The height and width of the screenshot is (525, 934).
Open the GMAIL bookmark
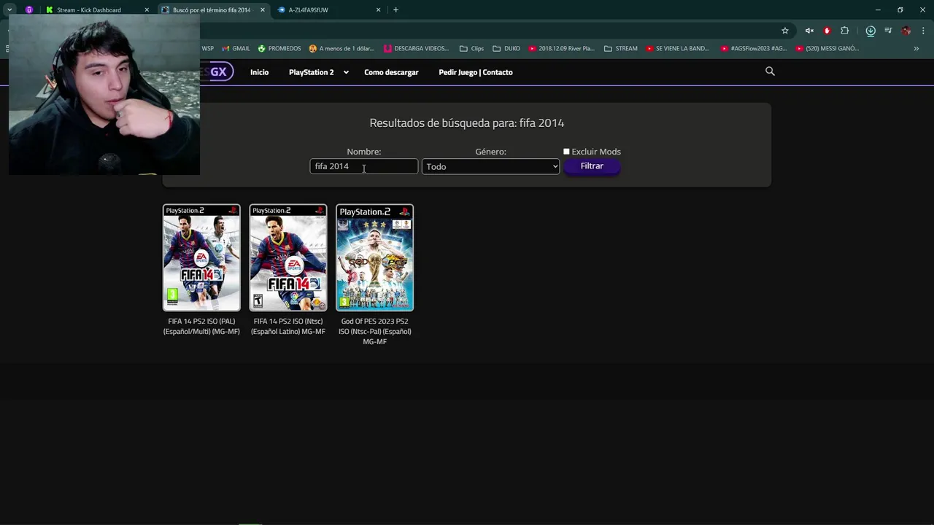236,49
